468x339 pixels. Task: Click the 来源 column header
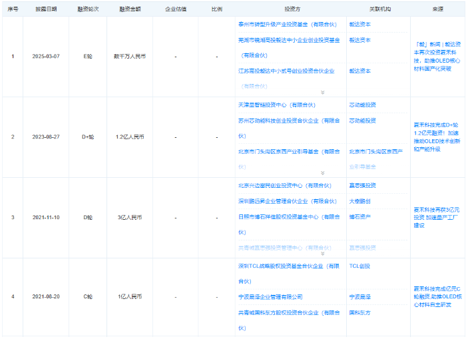point(437,9)
